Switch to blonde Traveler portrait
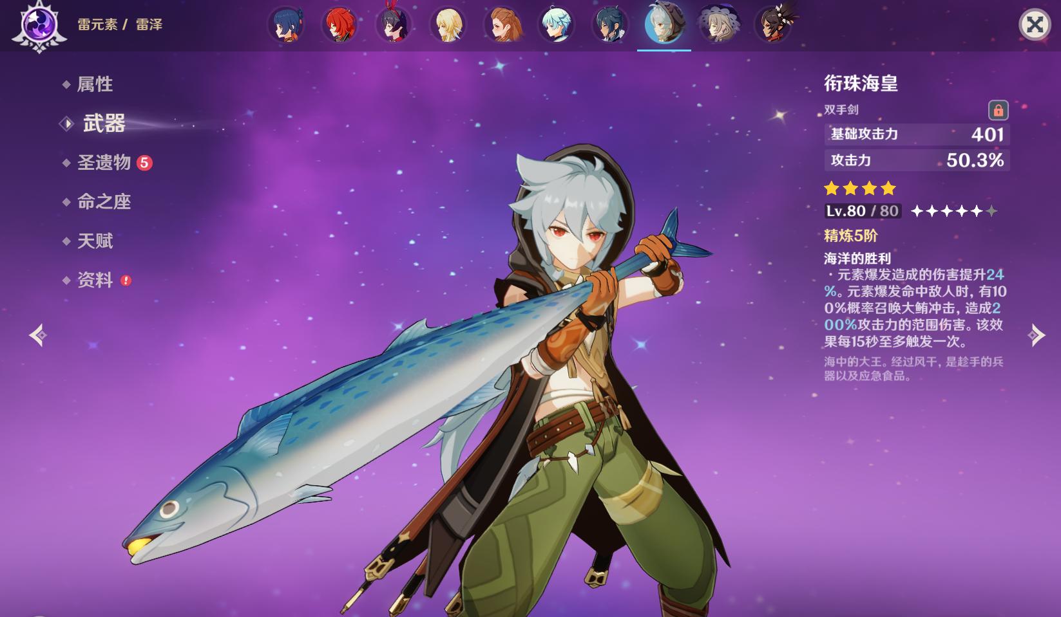The image size is (1061, 617). (448, 25)
